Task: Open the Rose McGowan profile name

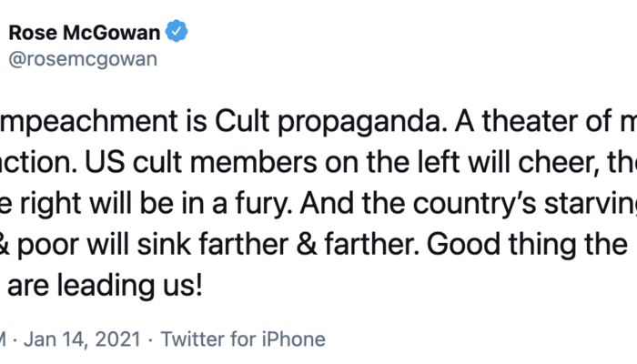Action: coord(85,34)
